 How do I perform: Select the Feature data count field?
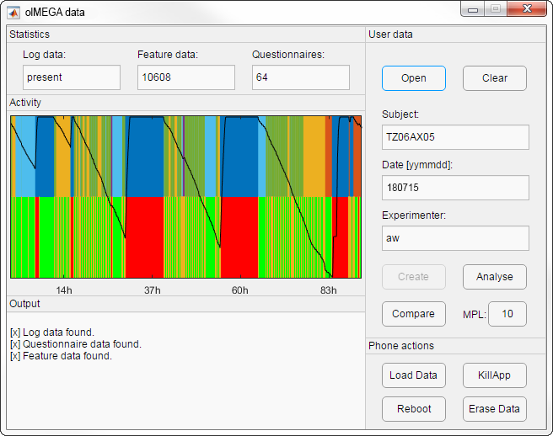coord(185,77)
